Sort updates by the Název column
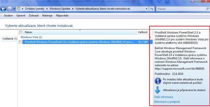 coord(80,32)
